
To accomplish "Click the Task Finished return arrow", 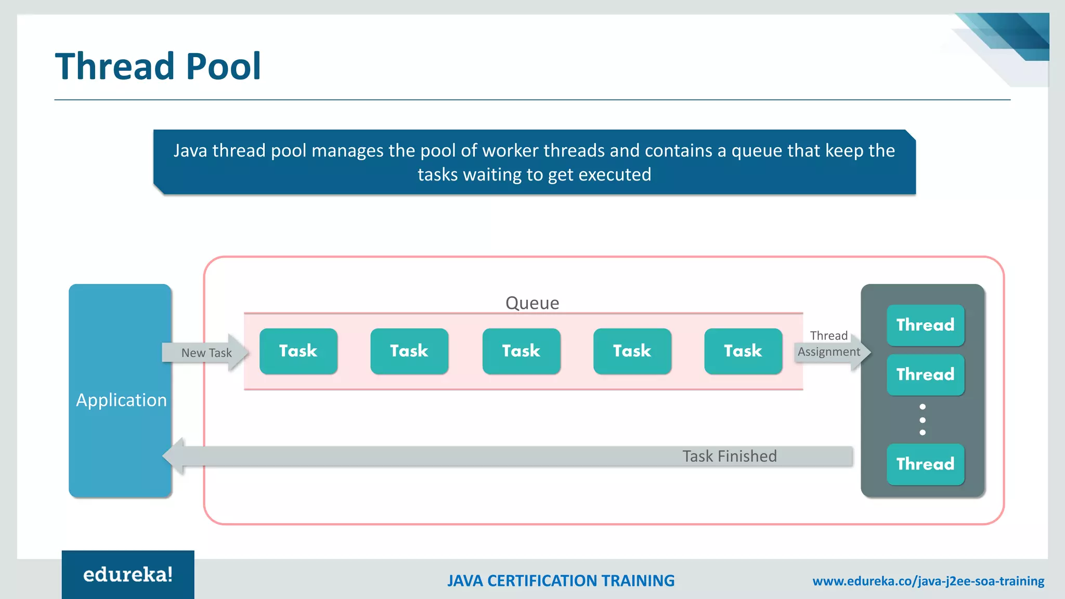I will click(x=508, y=456).
